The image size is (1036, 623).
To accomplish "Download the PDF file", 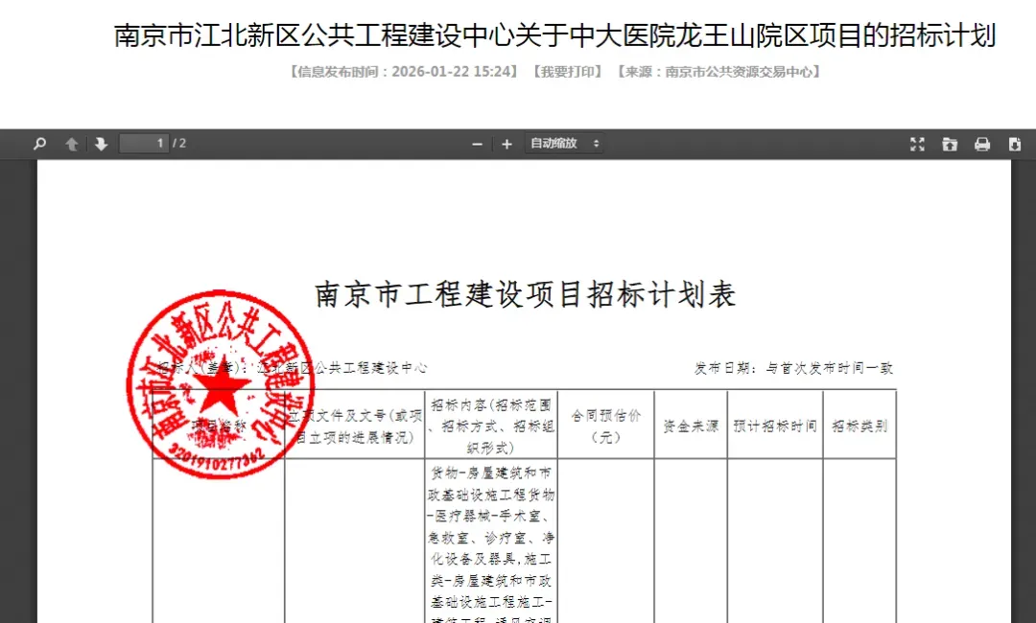I will coord(1015,144).
